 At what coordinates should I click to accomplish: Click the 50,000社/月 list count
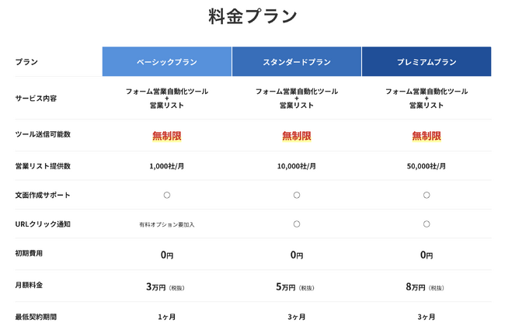427,166
